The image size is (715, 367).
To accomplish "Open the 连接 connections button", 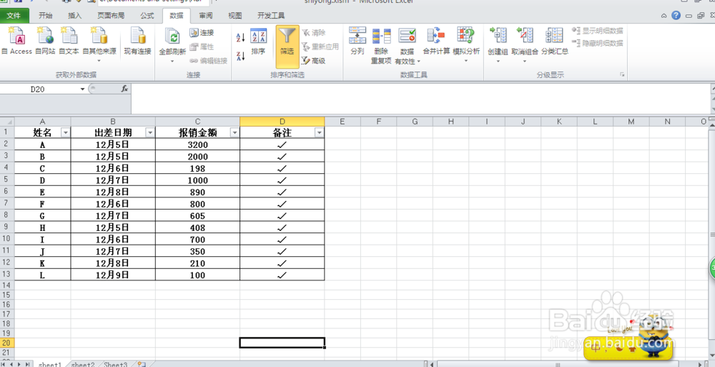I will 202,33.
